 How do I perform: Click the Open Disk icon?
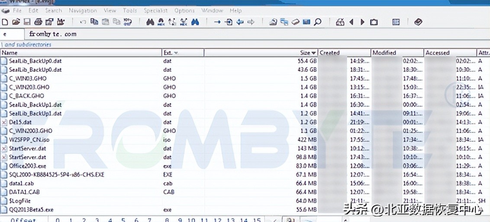pyautogui.click(x=274, y=22)
